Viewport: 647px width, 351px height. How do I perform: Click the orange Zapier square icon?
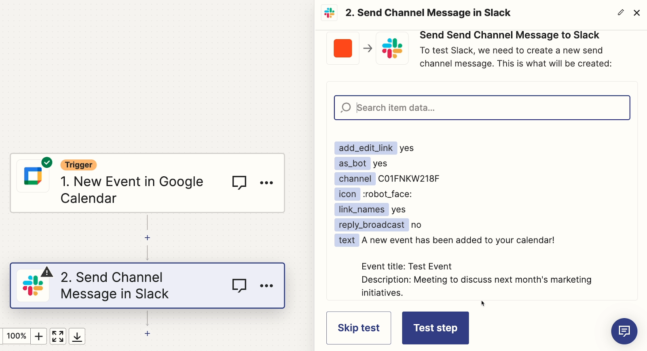343,49
